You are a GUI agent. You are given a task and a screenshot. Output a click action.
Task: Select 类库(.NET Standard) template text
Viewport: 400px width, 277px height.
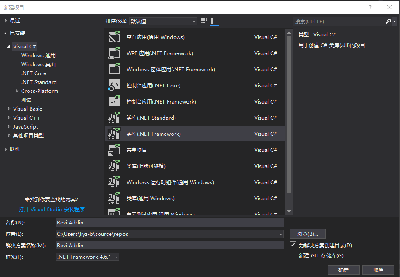click(151, 118)
